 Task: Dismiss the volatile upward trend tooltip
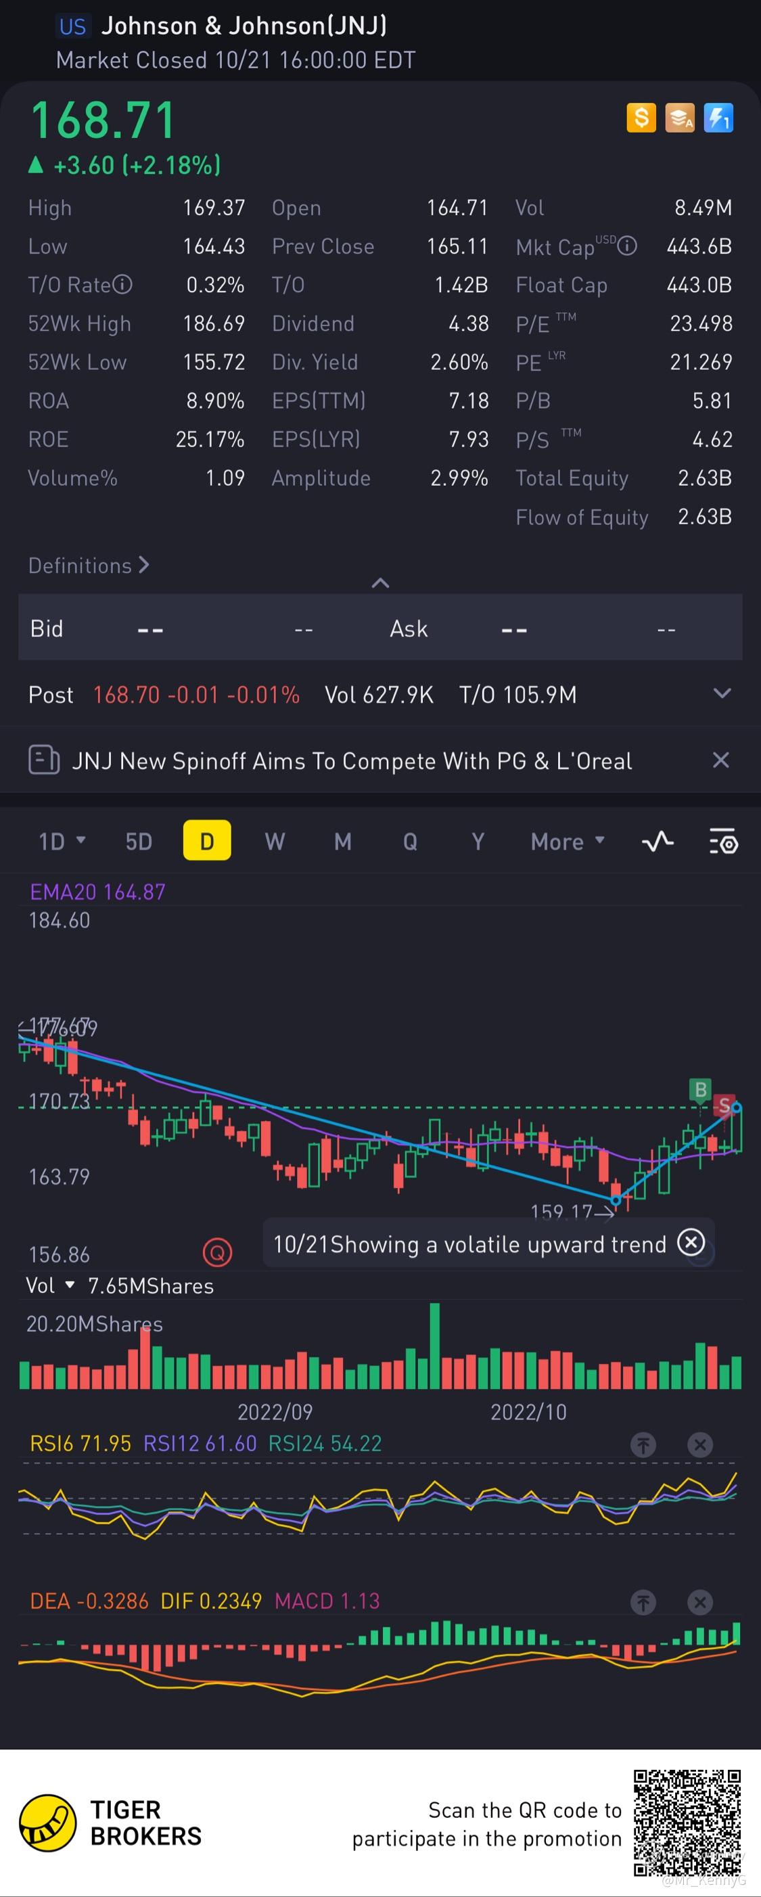coord(691,1243)
